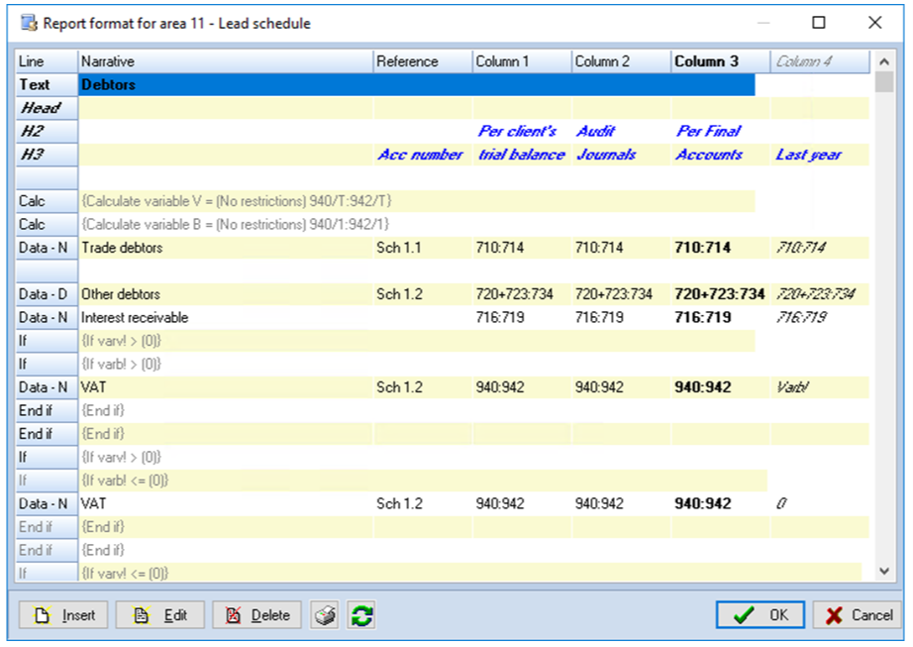The image size is (913, 647).
Task: Select the Other debtors narrative cell
Action: [x=226, y=294]
